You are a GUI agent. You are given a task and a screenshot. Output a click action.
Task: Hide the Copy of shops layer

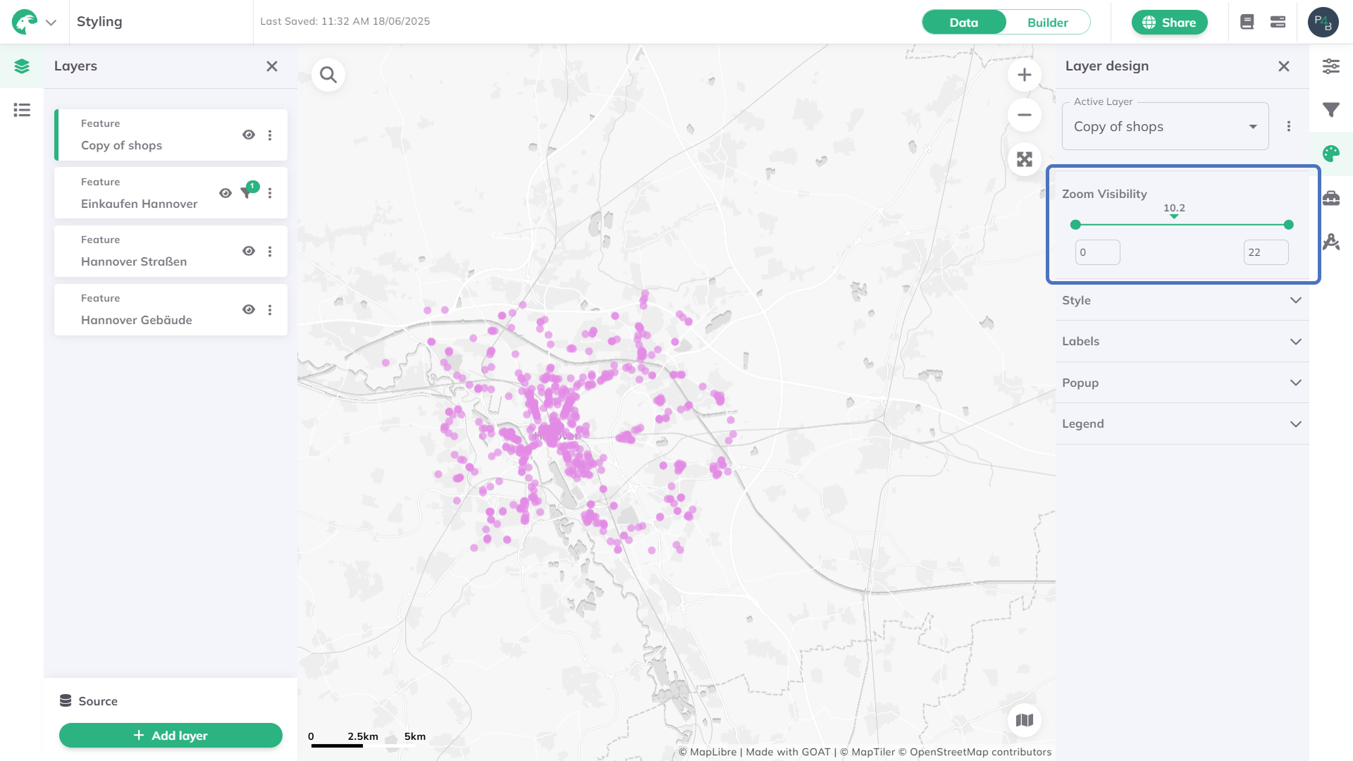[249, 135]
